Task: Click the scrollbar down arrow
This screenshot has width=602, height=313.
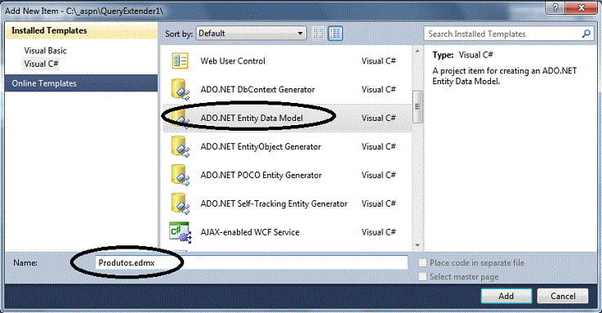Action: click(417, 245)
